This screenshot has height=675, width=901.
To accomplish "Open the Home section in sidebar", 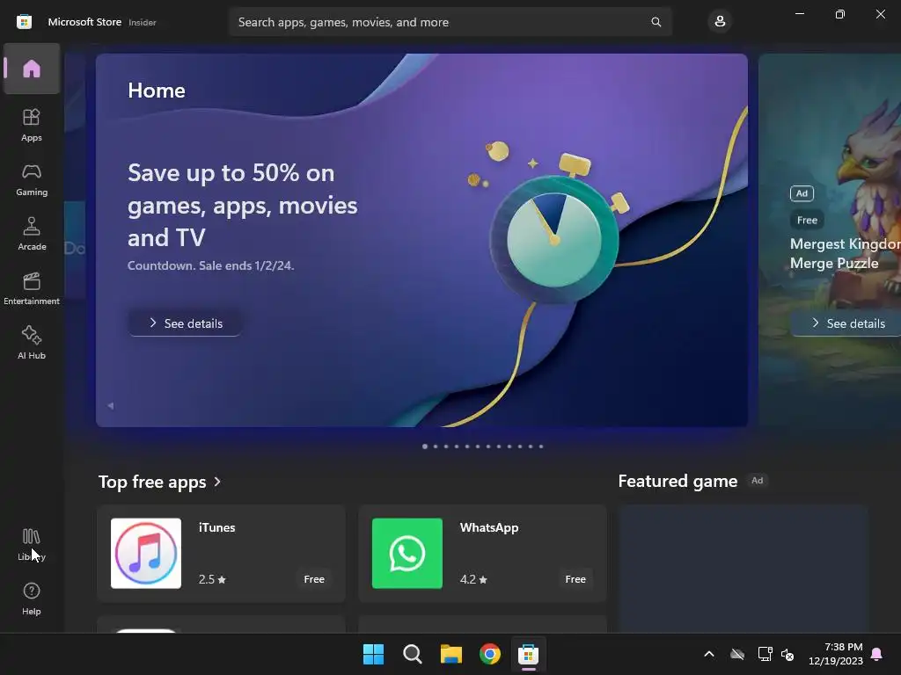I will (32, 69).
